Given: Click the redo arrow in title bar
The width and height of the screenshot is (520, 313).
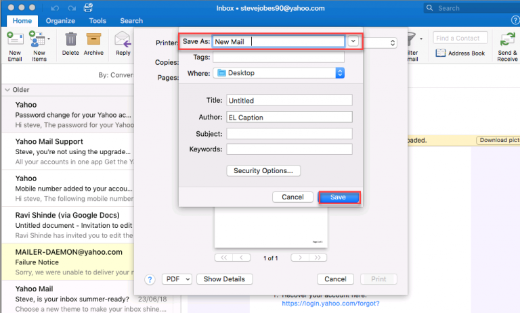Looking at the screenshot, I should point(72,8).
